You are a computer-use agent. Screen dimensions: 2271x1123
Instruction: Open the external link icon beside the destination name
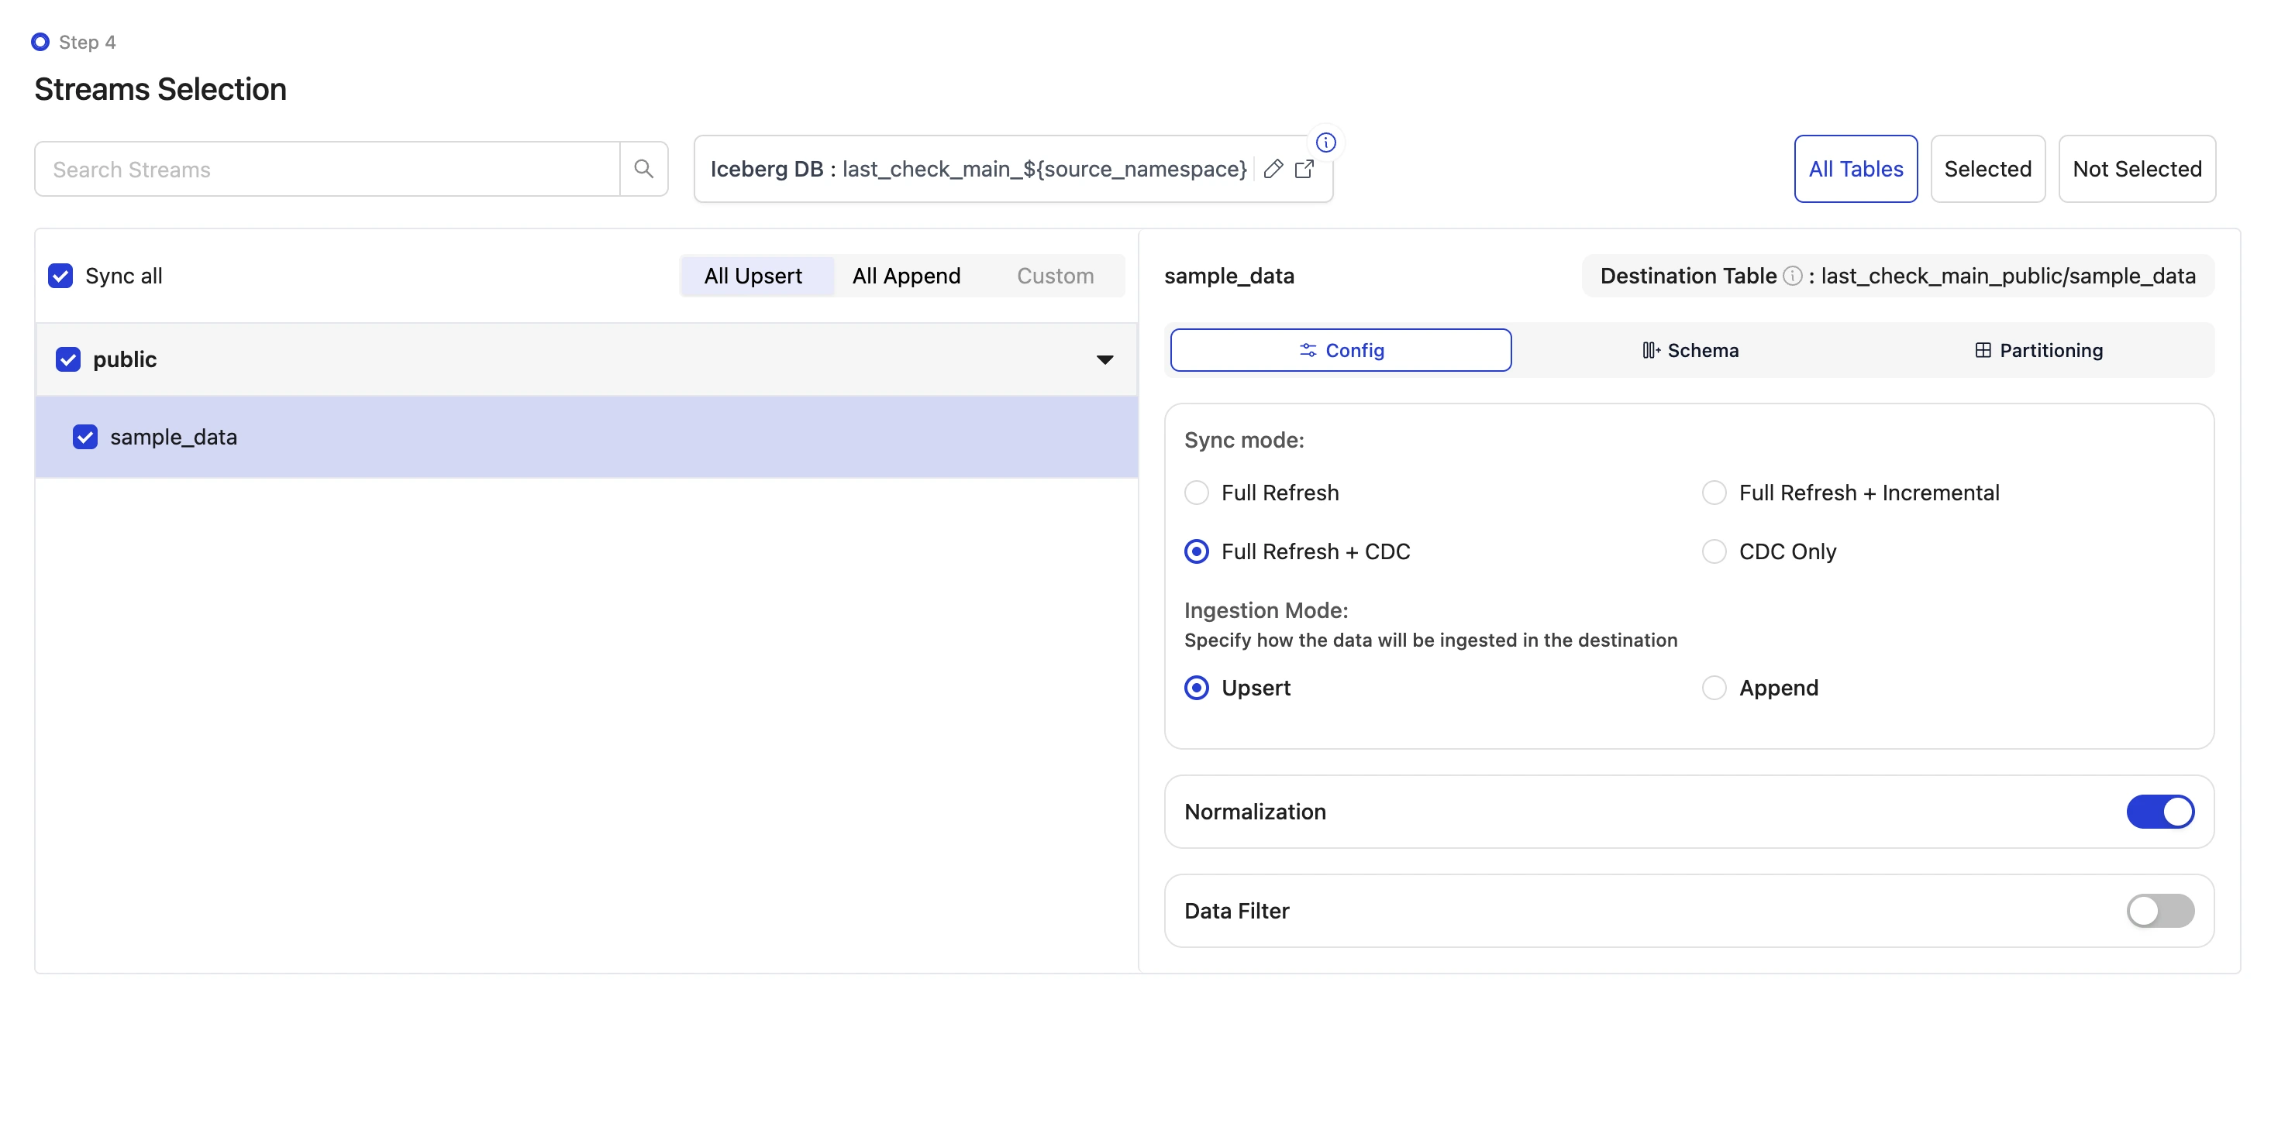pos(1304,169)
